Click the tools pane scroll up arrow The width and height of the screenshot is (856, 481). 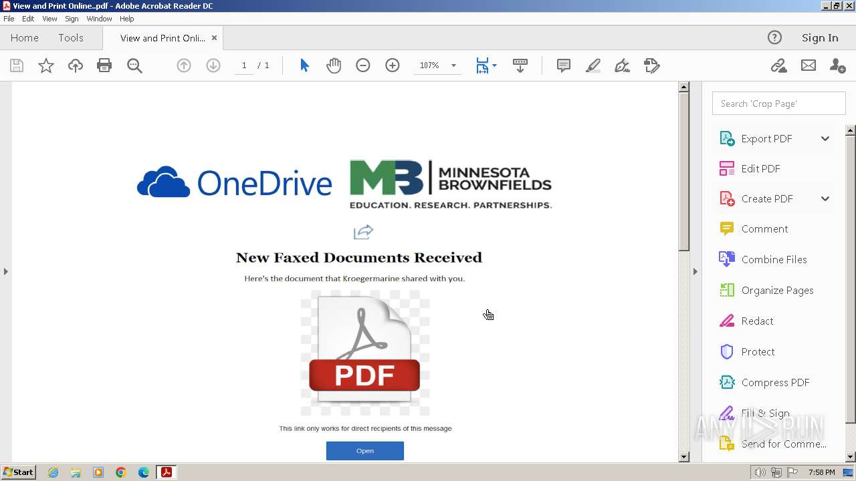click(851, 130)
